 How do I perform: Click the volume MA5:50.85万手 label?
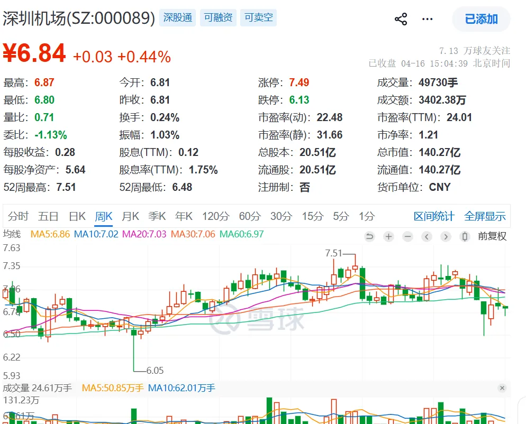(x=113, y=388)
